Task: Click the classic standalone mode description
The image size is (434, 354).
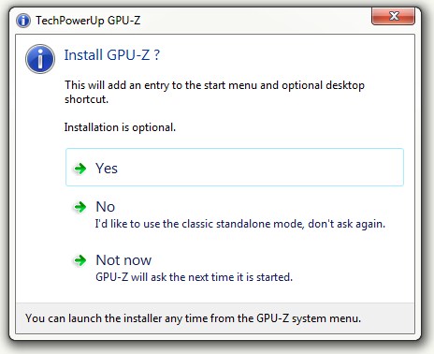Action: click(240, 224)
